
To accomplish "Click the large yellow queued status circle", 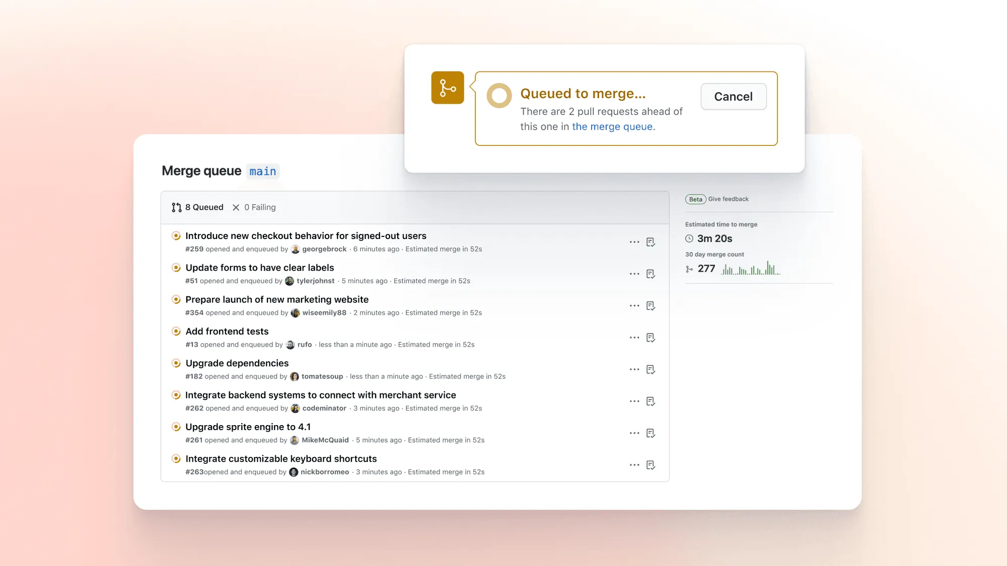I will [x=498, y=95].
